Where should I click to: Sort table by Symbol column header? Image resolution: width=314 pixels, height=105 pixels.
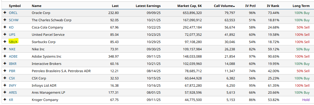click(15, 6)
